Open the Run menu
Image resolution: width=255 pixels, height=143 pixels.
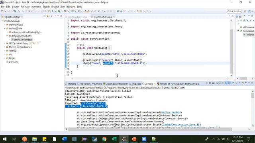[63, 7]
